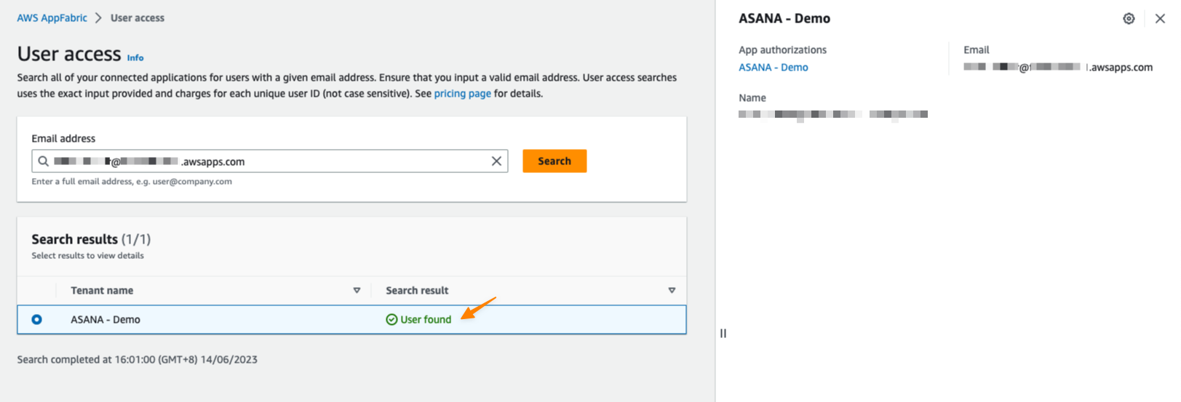Click the orange Search button

coord(554,161)
